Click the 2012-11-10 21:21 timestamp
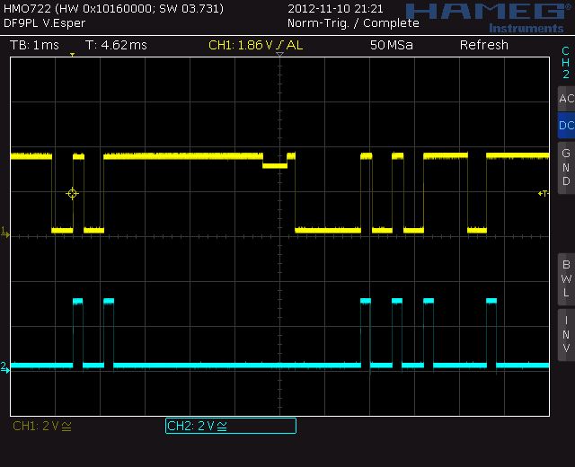The image size is (575, 467). [x=335, y=8]
